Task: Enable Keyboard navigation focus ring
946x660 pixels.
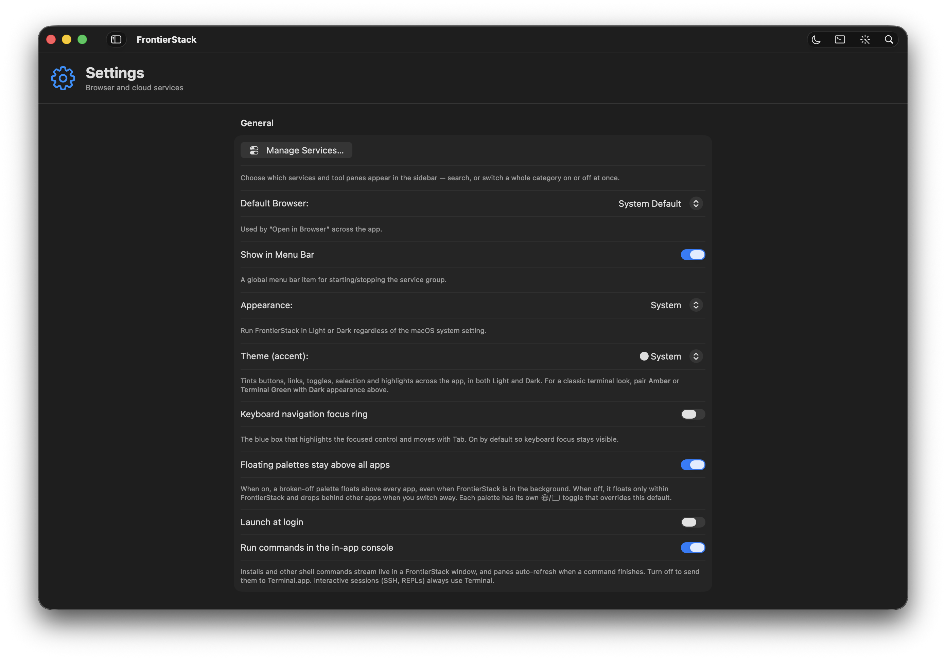Action: click(693, 414)
